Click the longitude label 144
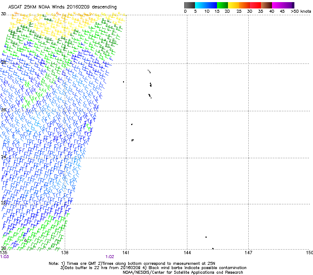313x275 pixels. coord(187,253)
